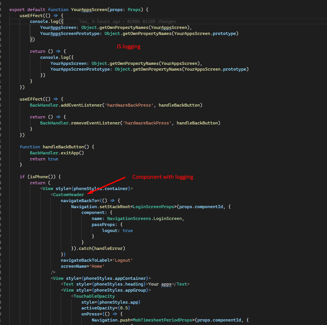Screen dimensions: 327x325
Task: Click the underlined 'apps' word in the Text heading
Action: click(x=166, y=284)
